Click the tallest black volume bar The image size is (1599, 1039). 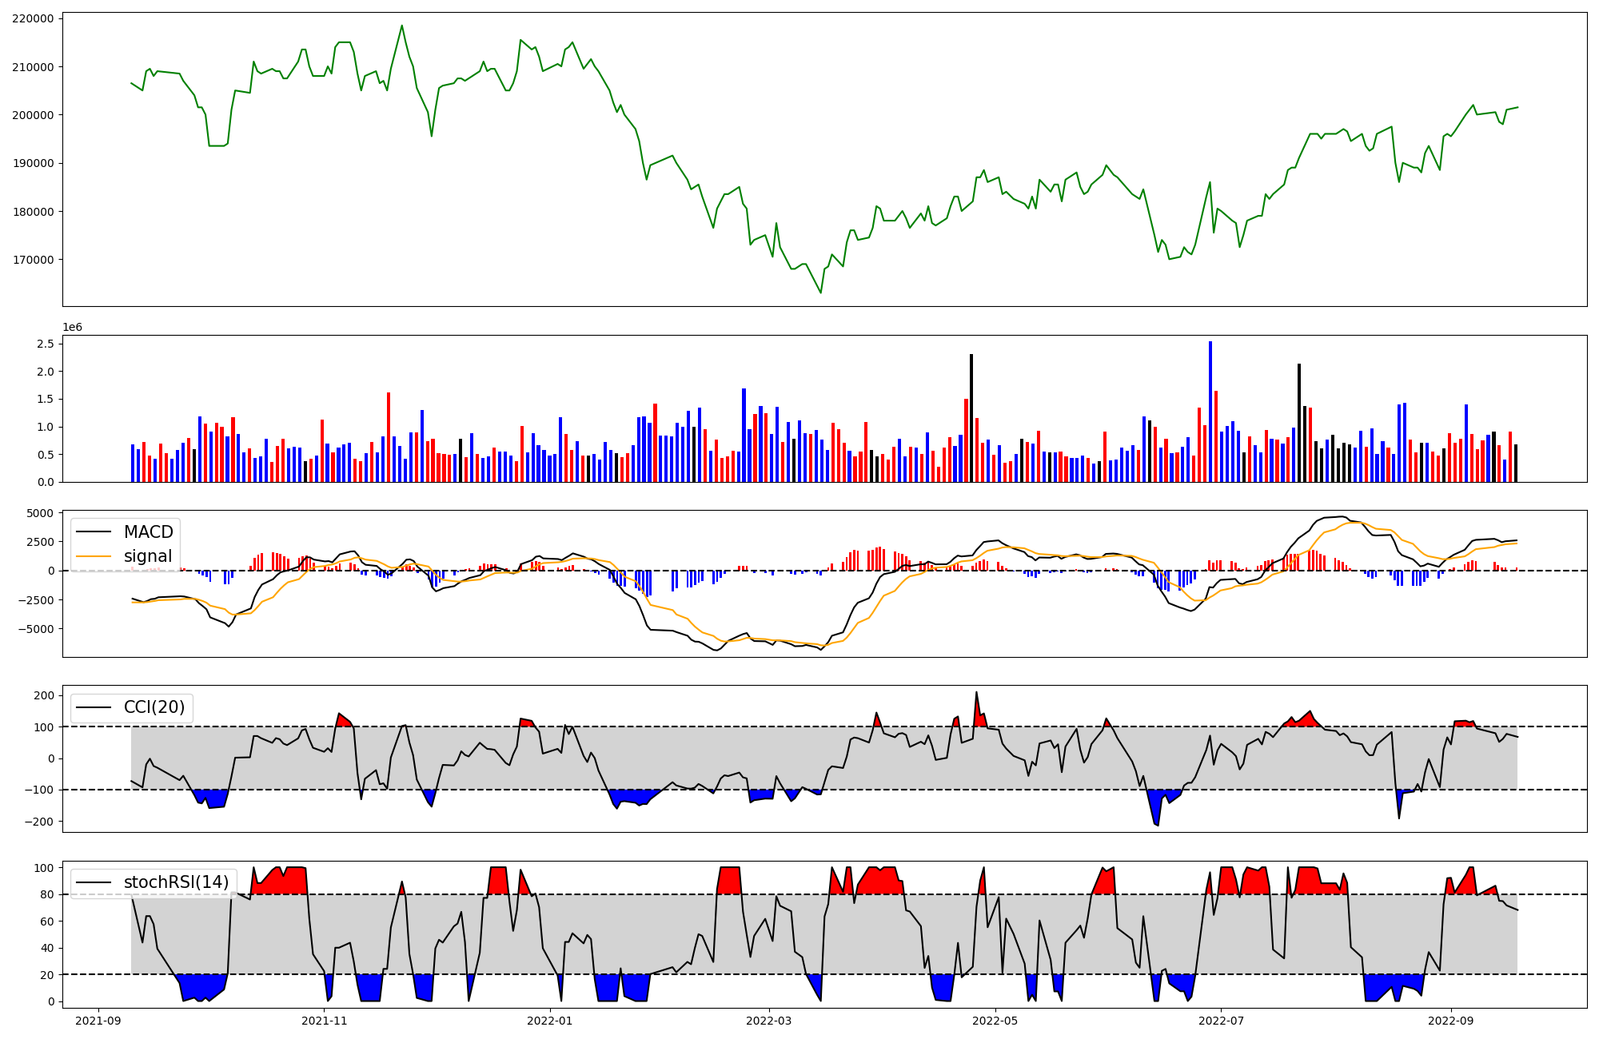pos(971,416)
